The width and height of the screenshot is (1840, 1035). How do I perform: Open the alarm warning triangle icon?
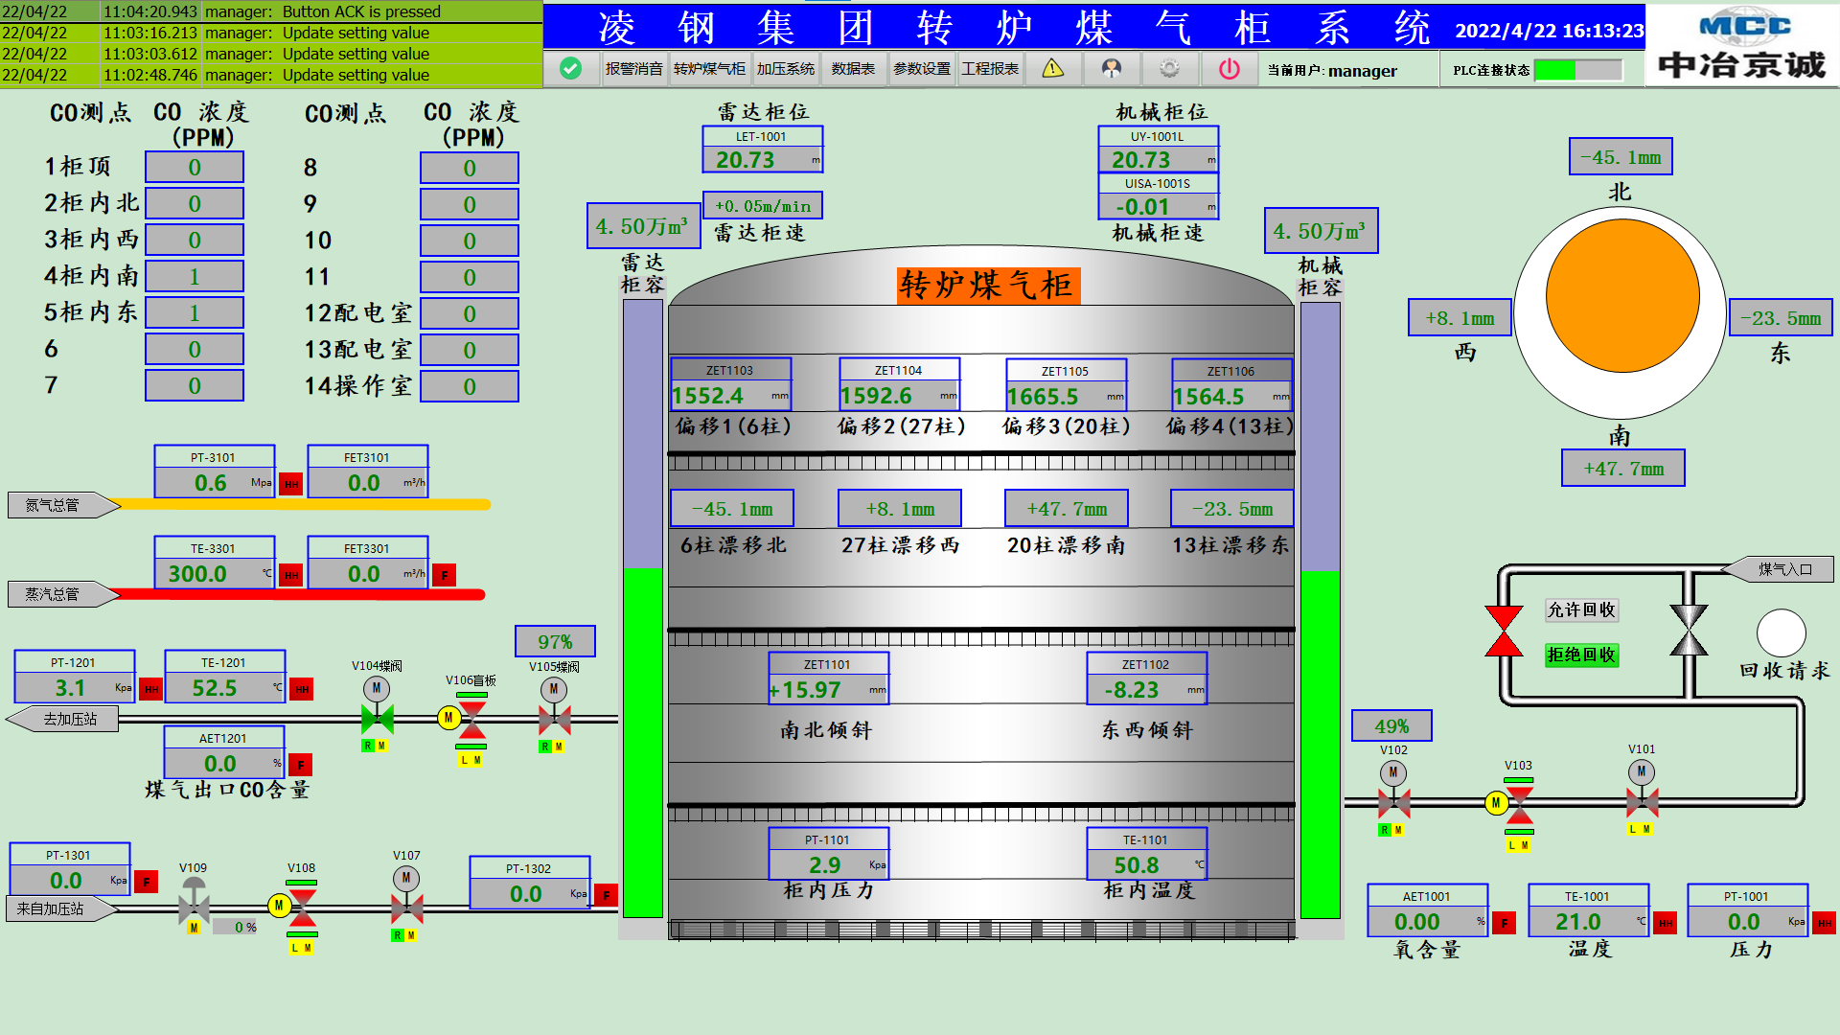1052,69
